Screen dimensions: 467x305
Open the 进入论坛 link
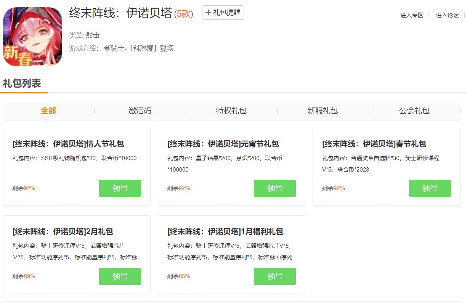click(x=447, y=15)
